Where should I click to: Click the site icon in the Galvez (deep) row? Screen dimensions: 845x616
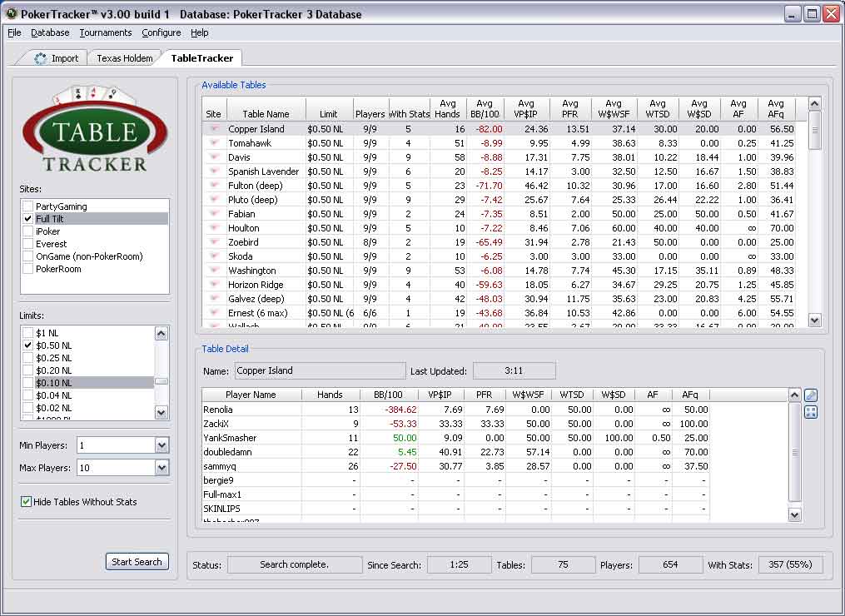pyautogui.click(x=215, y=299)
